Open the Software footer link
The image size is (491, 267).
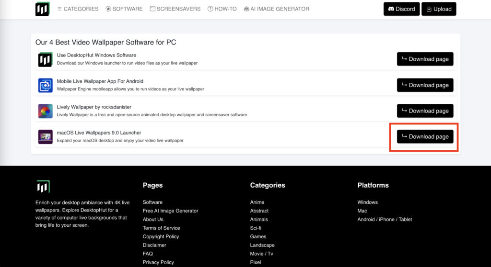152,202
